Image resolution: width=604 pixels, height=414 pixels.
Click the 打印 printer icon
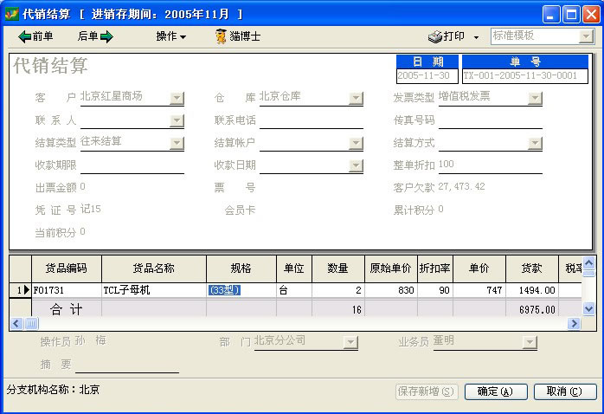coord(435,36)
